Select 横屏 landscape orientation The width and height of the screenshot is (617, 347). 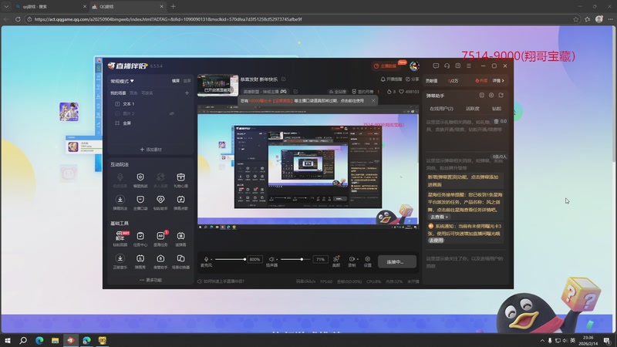(176, 81)
